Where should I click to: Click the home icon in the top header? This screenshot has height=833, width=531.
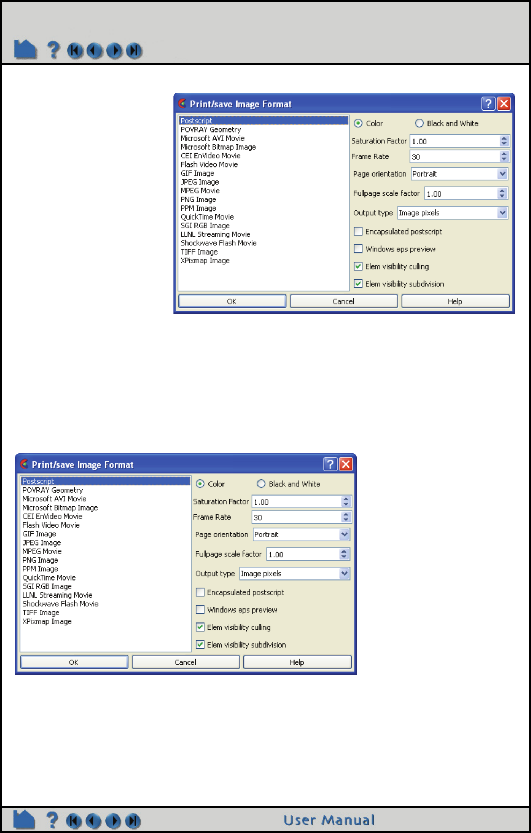(x=25, y=49)
